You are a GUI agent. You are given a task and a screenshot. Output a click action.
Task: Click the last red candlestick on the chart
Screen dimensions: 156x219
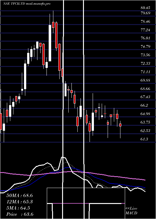(x=120, y=125)
